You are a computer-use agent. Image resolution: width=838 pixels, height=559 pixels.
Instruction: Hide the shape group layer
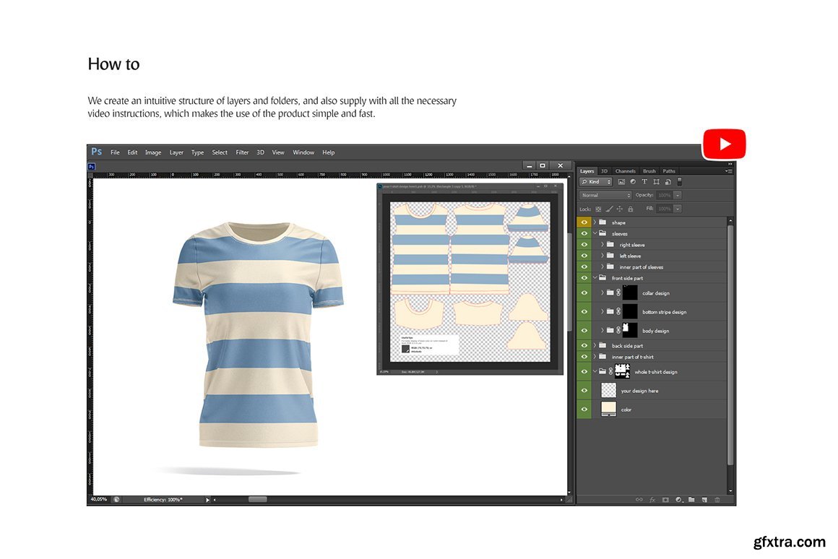tap(584, 222)
